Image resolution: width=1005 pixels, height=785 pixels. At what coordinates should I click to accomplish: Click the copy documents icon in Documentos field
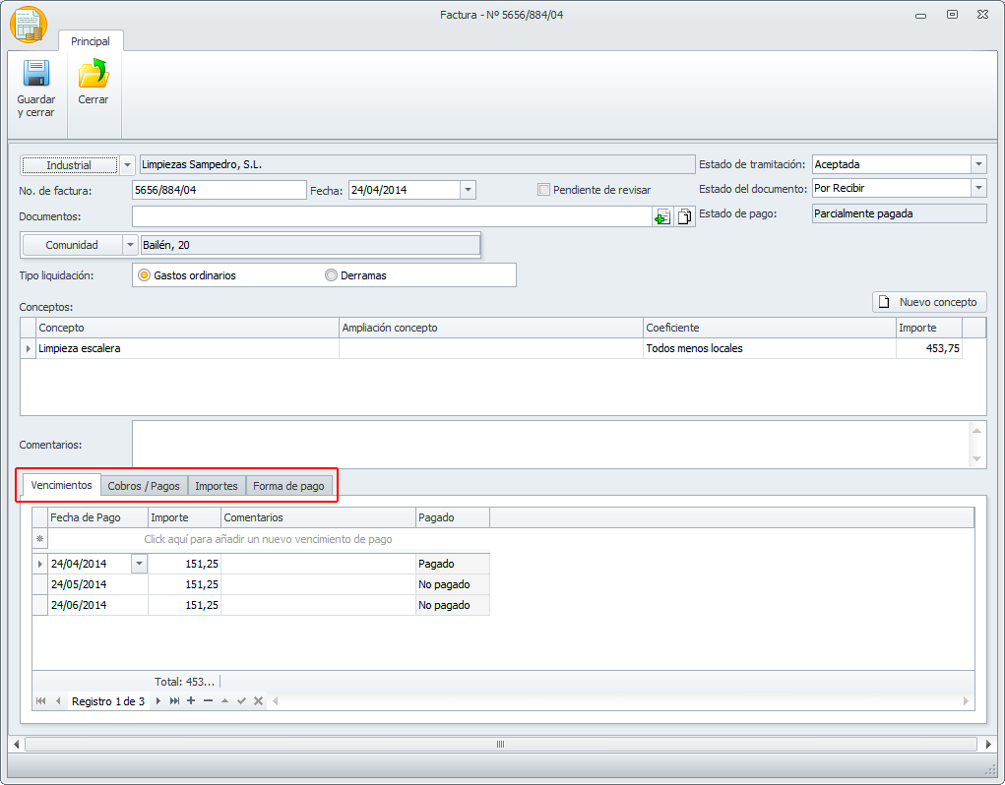tap(685, 216)
